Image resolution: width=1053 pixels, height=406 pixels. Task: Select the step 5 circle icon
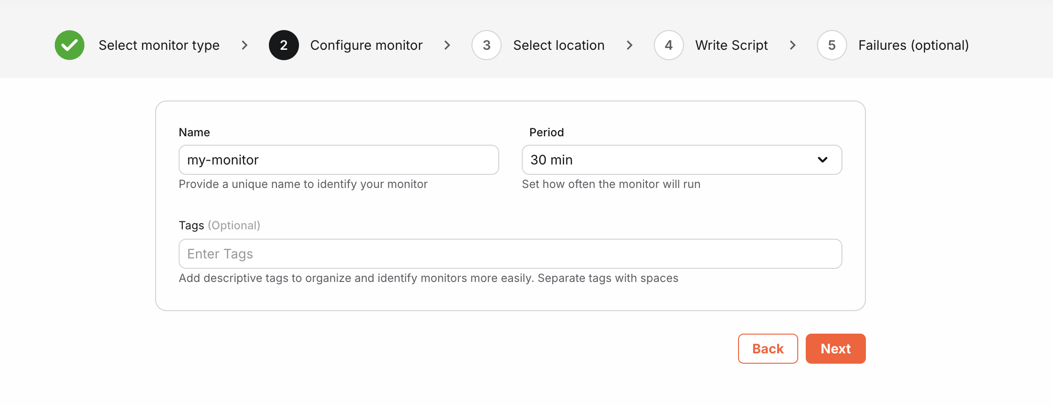tap(832, 45)
